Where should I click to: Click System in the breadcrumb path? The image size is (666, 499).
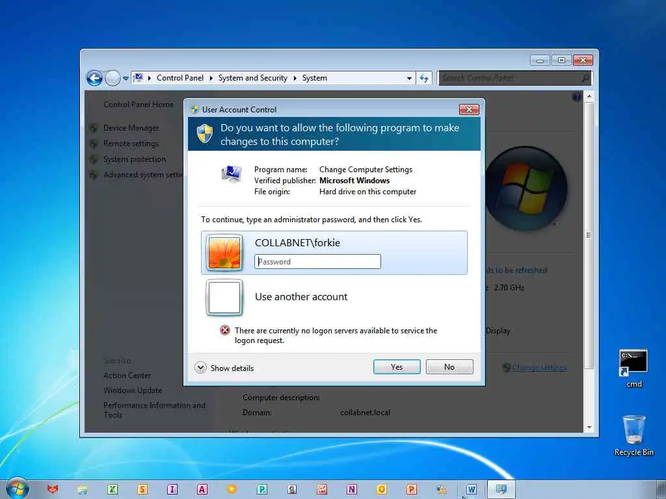(315, 78)
